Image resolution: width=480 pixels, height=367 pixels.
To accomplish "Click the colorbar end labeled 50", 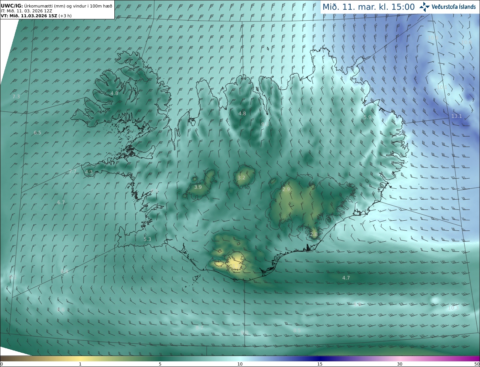I will tap(477, 364).
